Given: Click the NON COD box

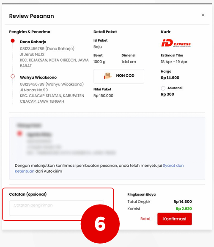Looking at the screenshot, I should click(x=119, y=76).
